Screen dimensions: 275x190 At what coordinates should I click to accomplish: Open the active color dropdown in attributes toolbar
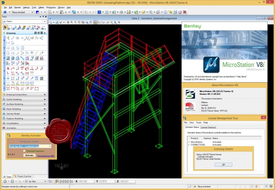pyautogui.click(x=45, y=12)
